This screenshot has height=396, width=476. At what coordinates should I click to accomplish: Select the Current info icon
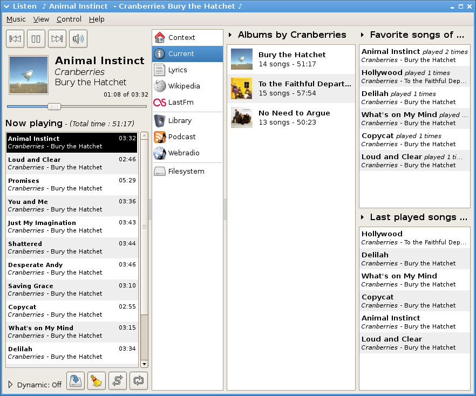(159, 54)
